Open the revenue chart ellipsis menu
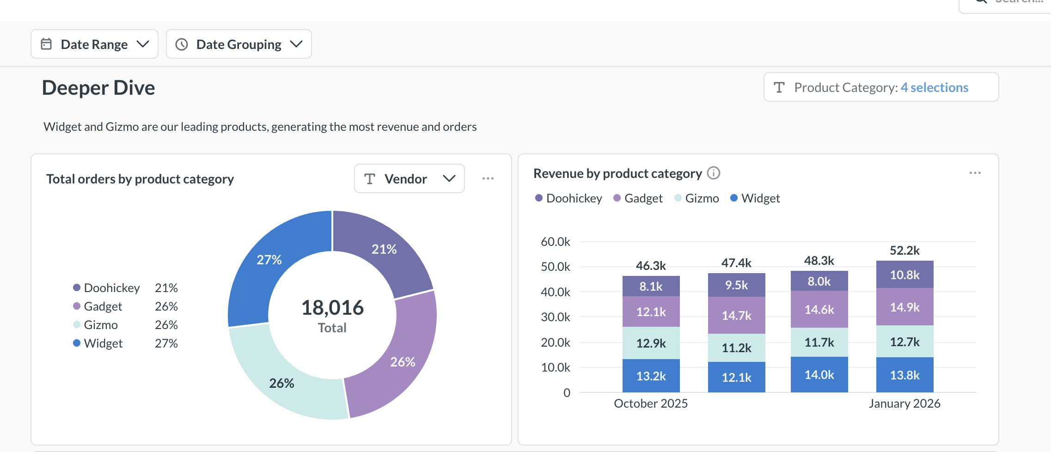The width and height of the screenshot is (1051, 452). click(975, 173)
